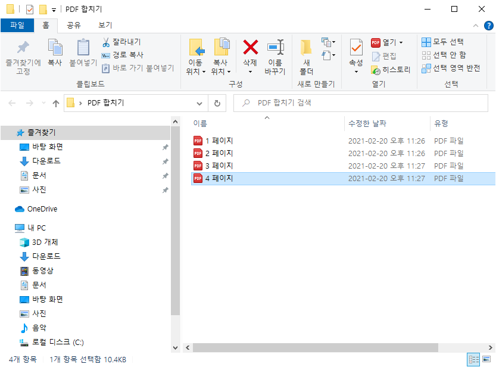The height and width of the screenshot is (367, 496).
Task: Switch to the 보기 (View) tab
Action: pyautogui.click(x=105, y=25)
